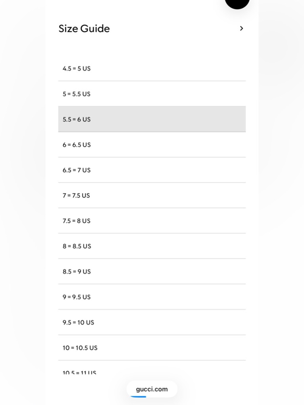
Task: Choose size 7 = 7.5 US
Action: (152, 195)
